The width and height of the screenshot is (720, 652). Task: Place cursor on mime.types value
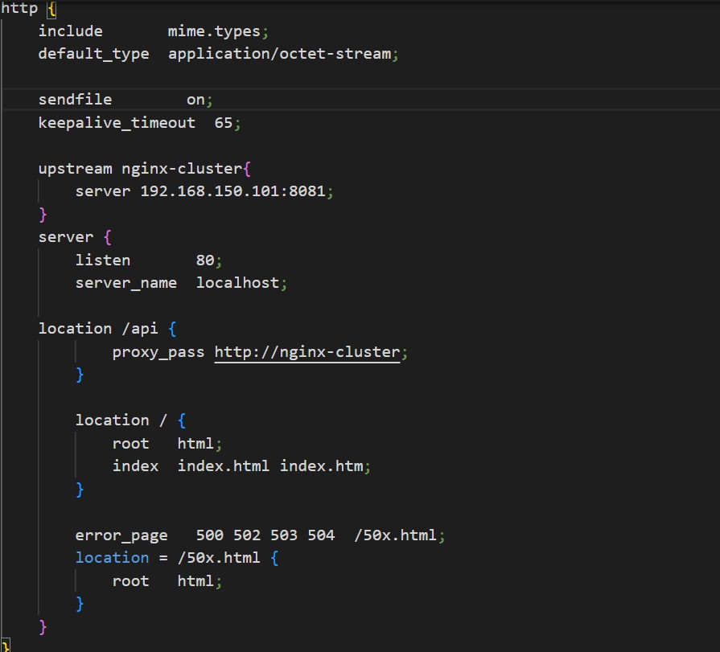tap(215, 31)
